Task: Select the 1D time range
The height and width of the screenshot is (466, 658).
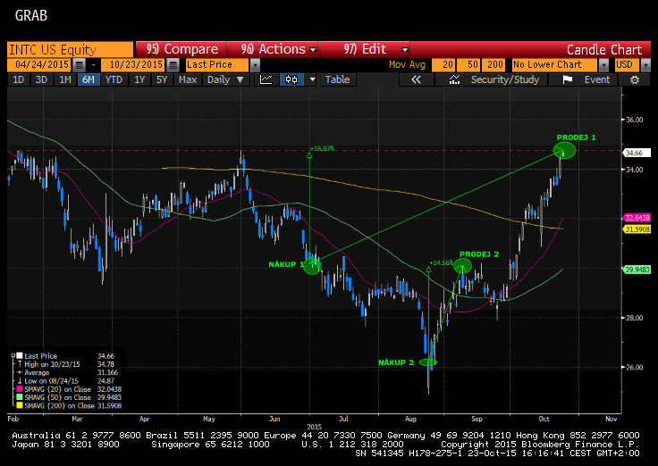Action: click(x=18, y=79)
